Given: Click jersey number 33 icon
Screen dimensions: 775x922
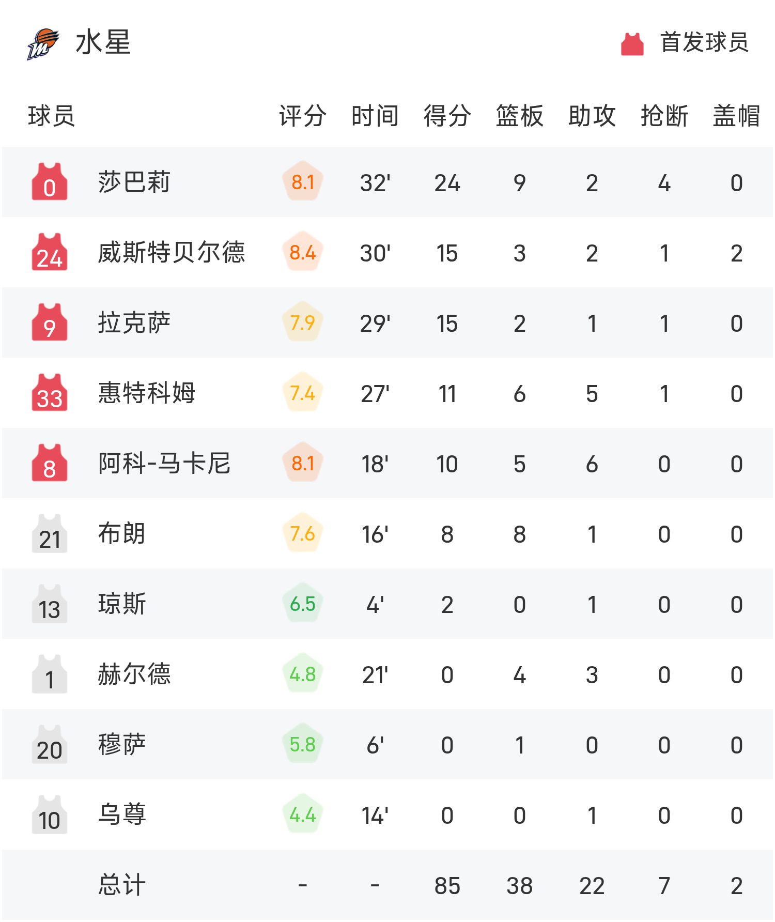Looking at the screenshot, I should tap(50, 393).
